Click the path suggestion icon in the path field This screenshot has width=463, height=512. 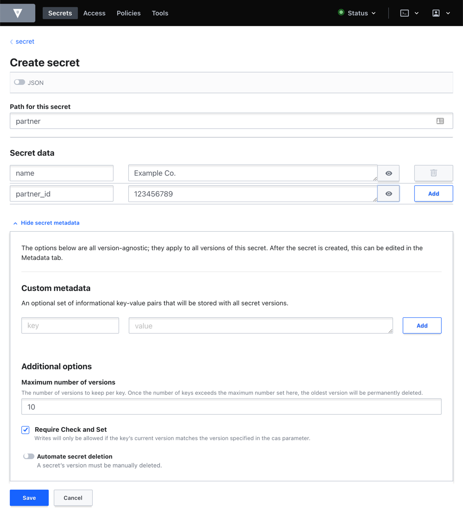(x=440, y=120)
